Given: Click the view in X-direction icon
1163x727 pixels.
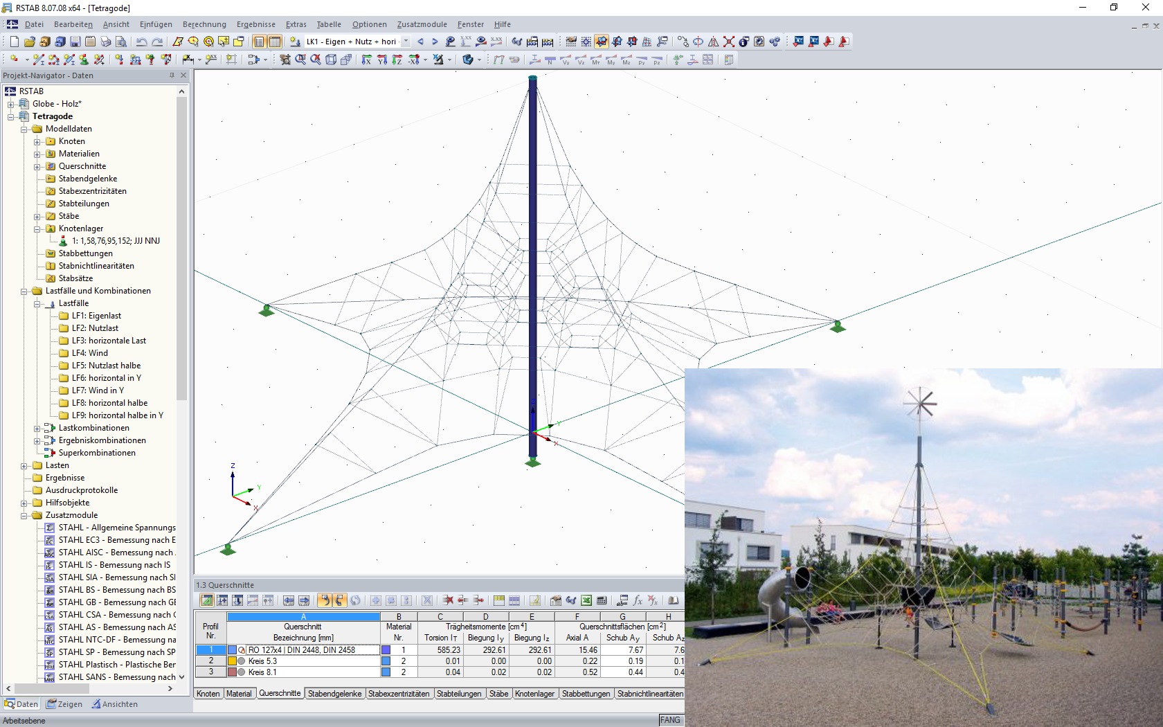Looking at the screenshot, I should tap(366, 60).
